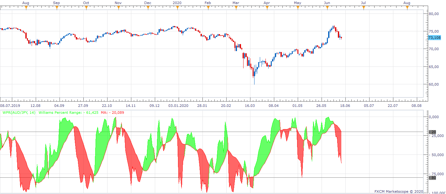Screen dimensions: 446x194
Task: Click the 70,00 price axis label
Action: (434, 49)
